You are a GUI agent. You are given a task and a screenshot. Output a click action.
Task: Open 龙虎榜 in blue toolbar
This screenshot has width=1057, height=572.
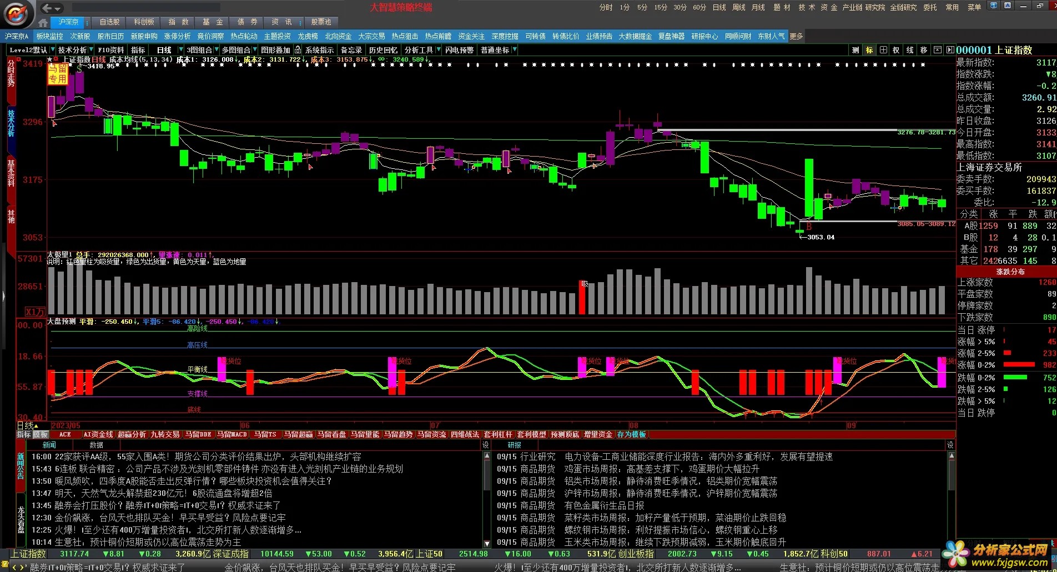coord(308,36)
